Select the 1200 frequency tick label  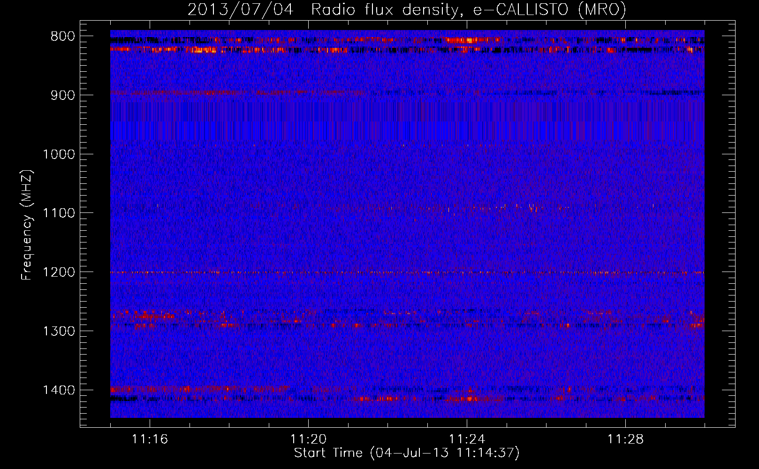[59, 272]
